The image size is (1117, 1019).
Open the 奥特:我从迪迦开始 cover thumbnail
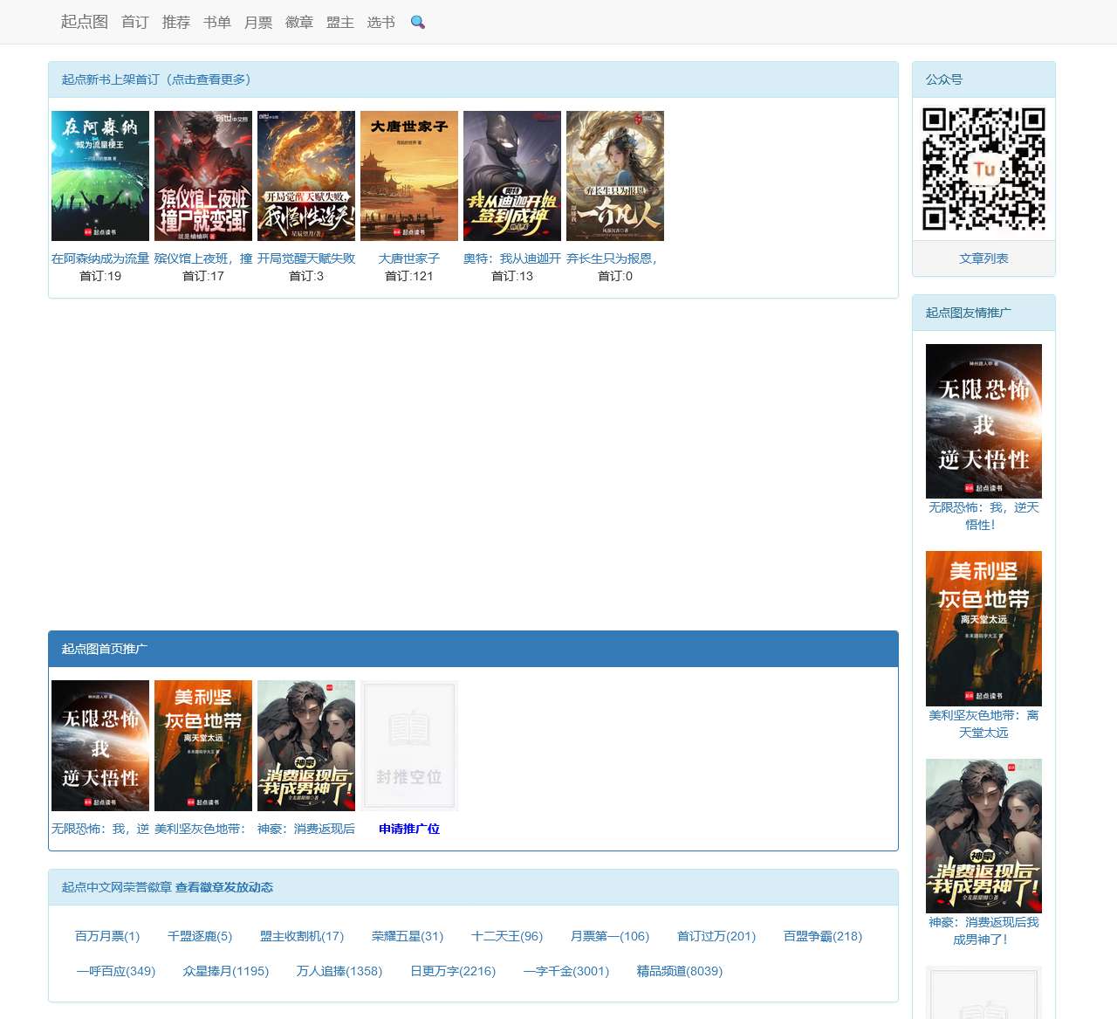(512, 176)
